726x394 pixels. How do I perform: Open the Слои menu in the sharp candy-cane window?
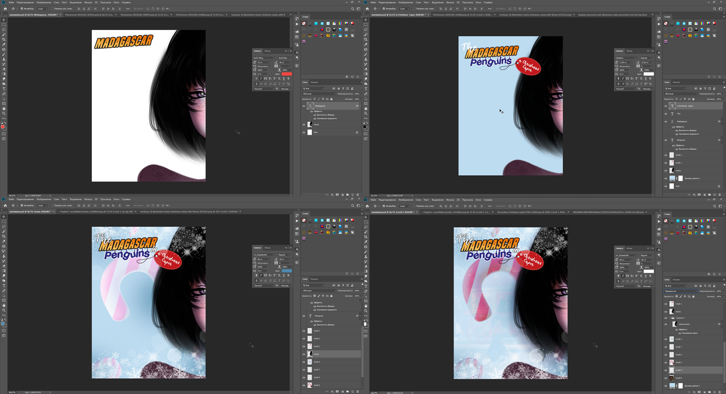pos(56,199)
